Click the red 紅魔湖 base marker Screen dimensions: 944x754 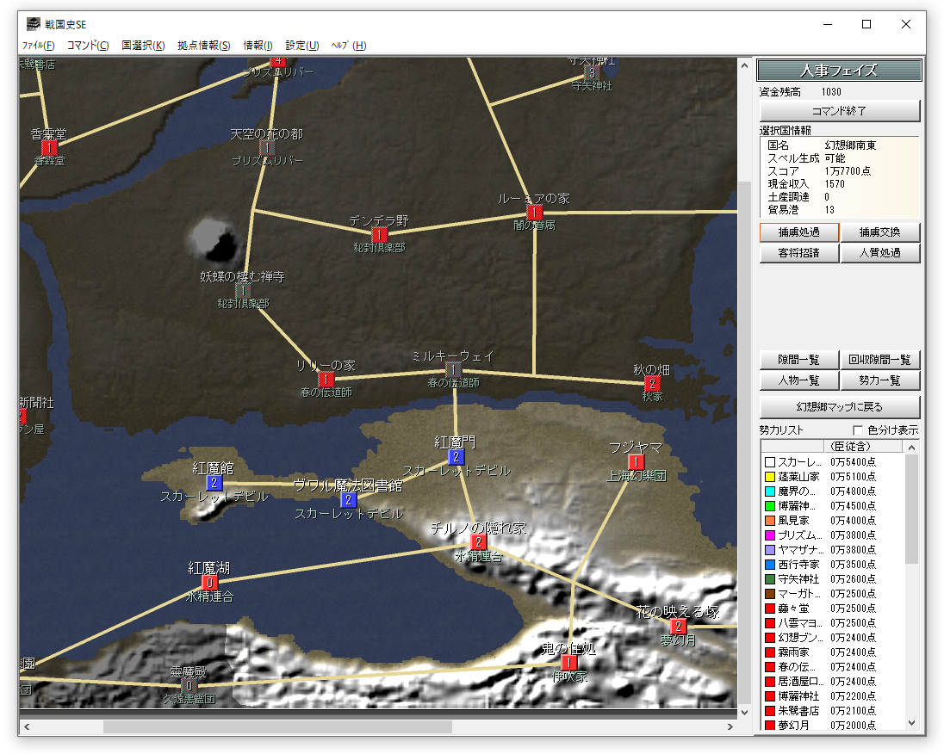pos(209,583)
